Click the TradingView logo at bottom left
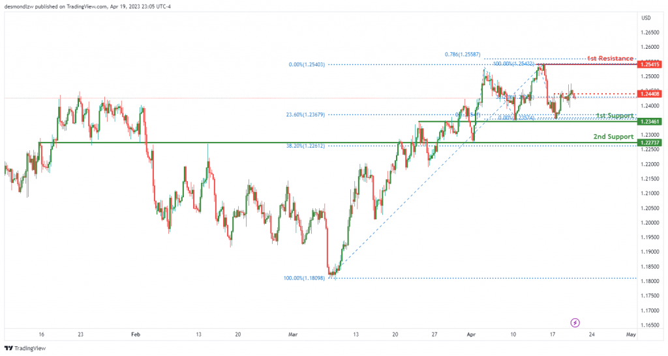Screen dimensions: 668x356 [25, 348]
